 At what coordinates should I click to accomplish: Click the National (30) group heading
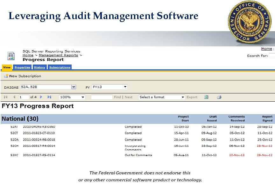coord(20,119)
